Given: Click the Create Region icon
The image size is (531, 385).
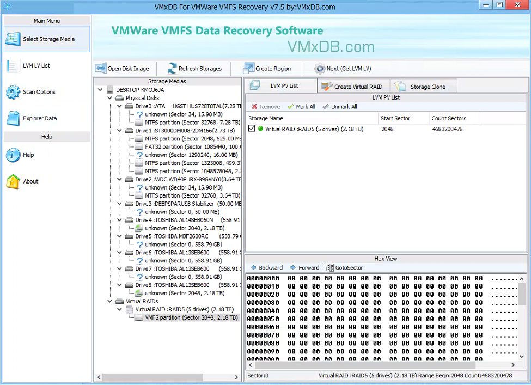Looking at the screenshot, I should pos(248,69).
